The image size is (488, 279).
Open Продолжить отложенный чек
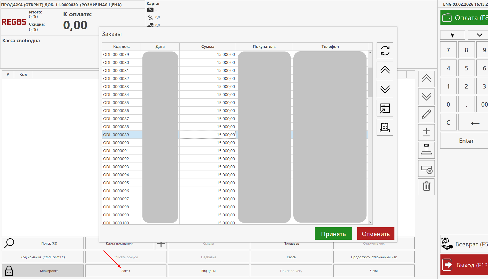[x=374, y=257]
